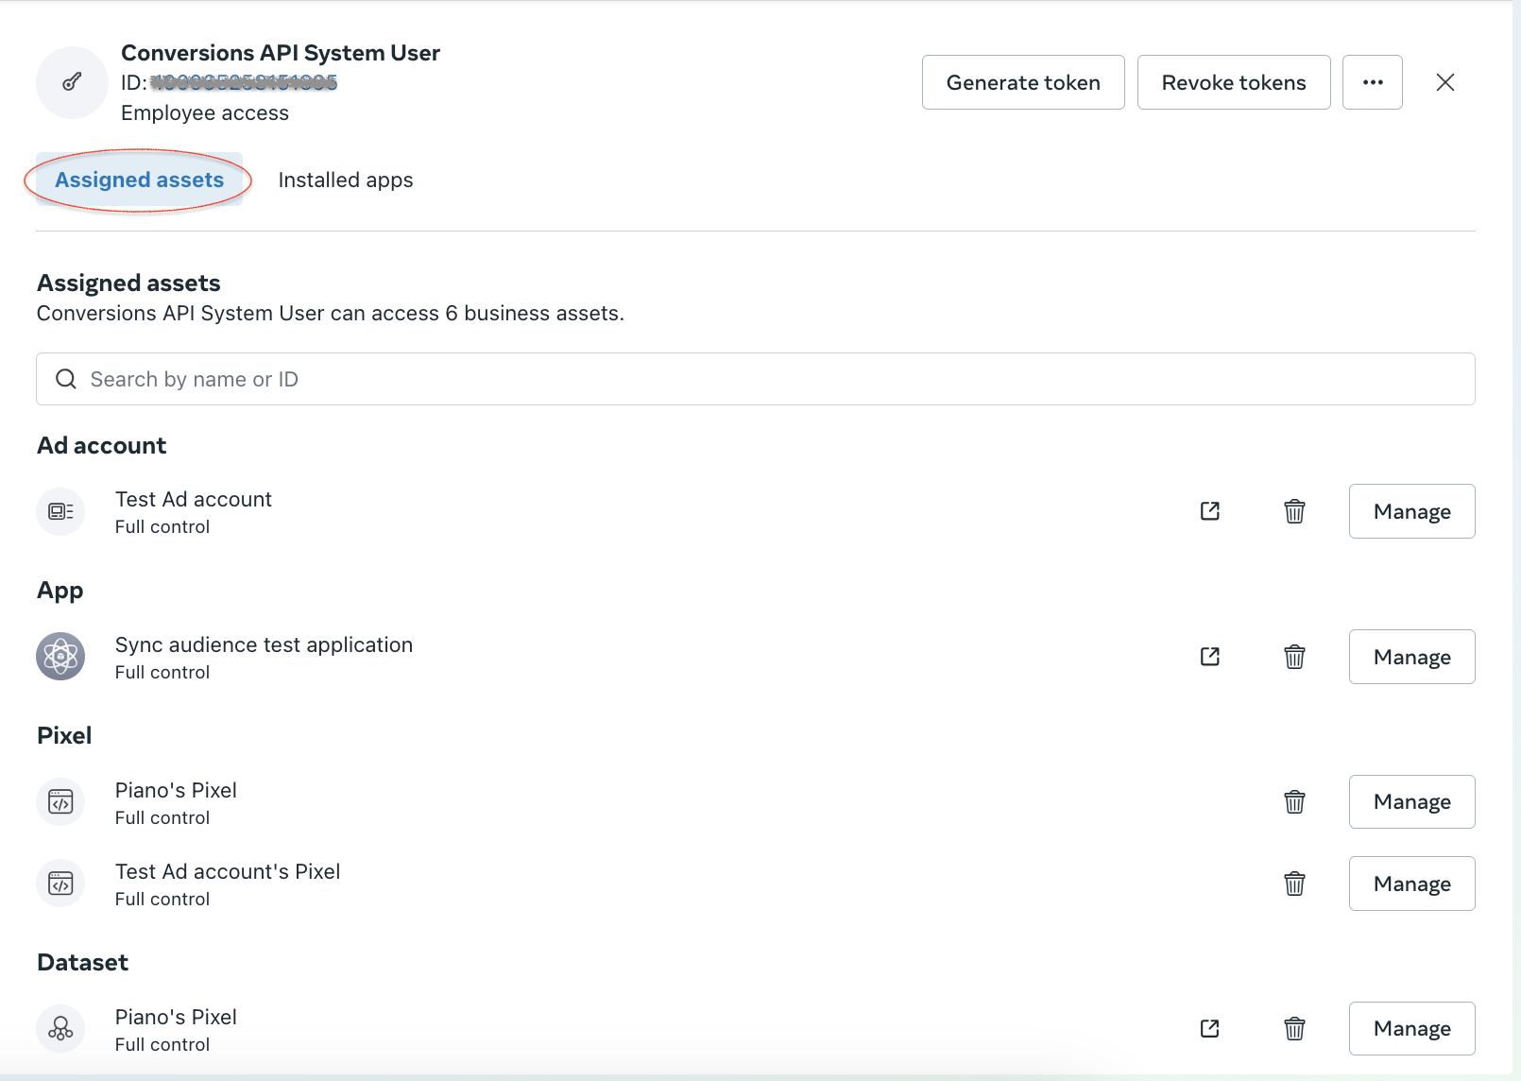This screenshot has height=1081, width=1521.
Task: Click the system user key avatar icon
Action: (72, 82)
